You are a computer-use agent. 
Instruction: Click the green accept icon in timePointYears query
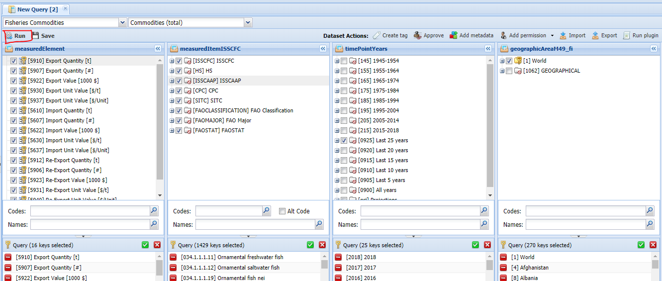click(475, 245)
